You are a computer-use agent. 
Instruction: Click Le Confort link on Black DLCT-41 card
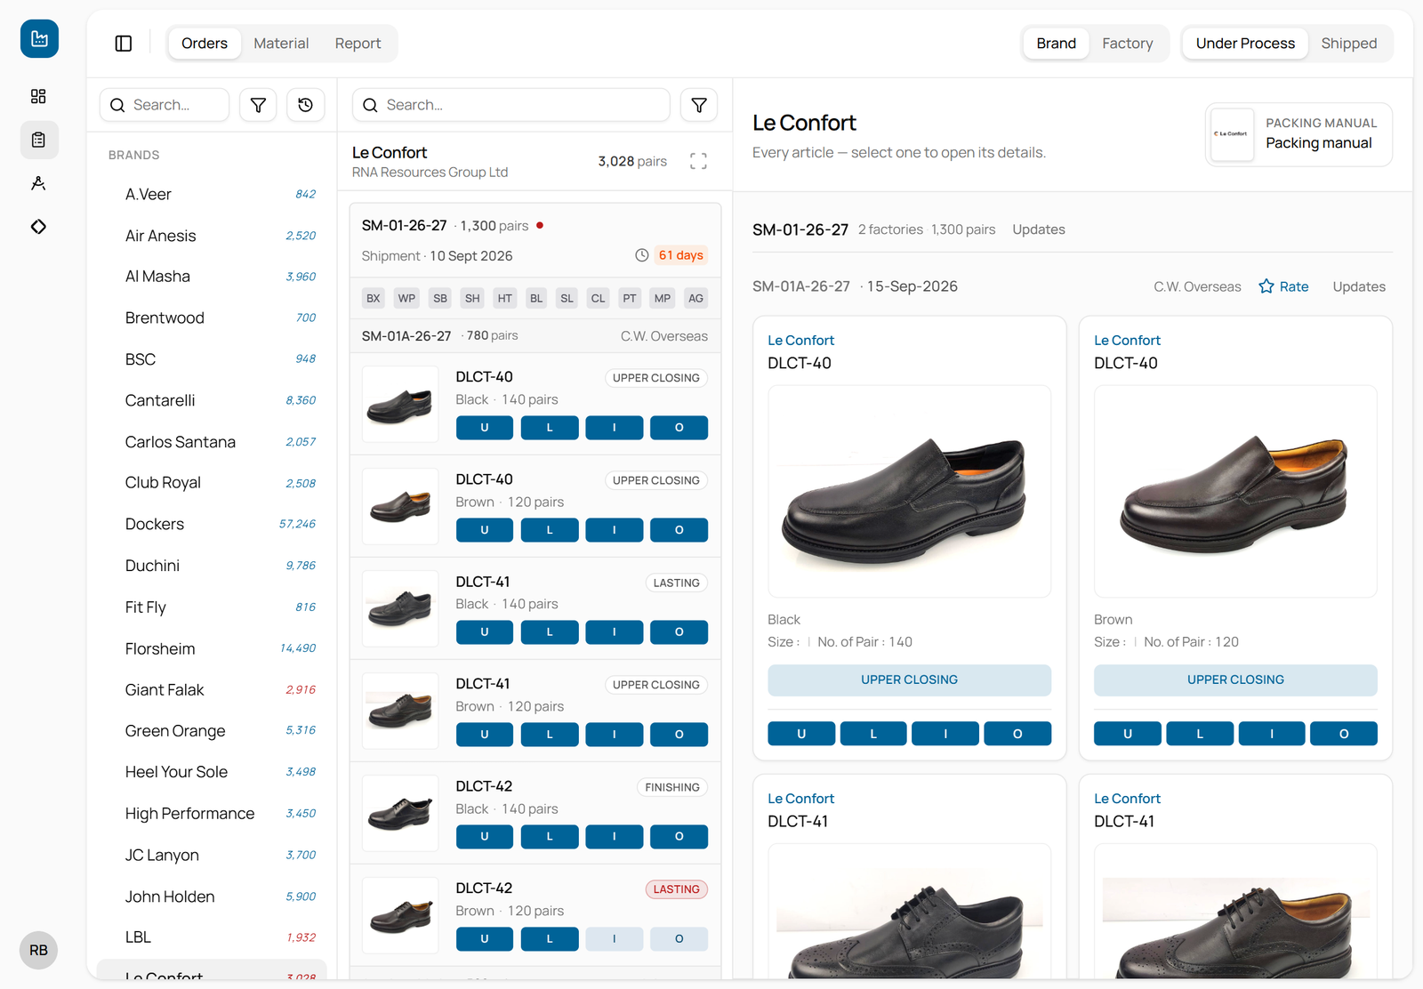click(800, 799)
